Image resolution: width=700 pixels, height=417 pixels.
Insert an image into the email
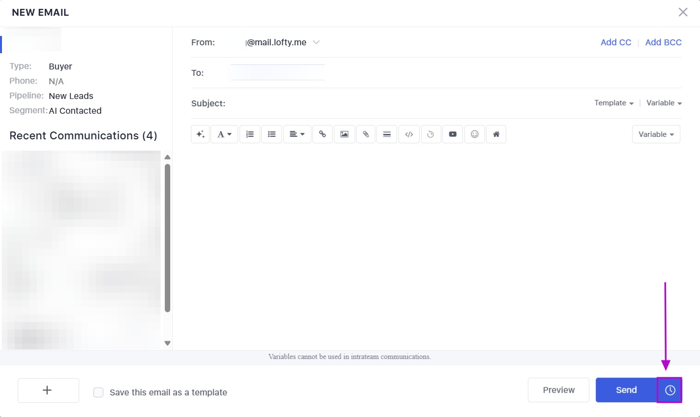pos(344,134)
